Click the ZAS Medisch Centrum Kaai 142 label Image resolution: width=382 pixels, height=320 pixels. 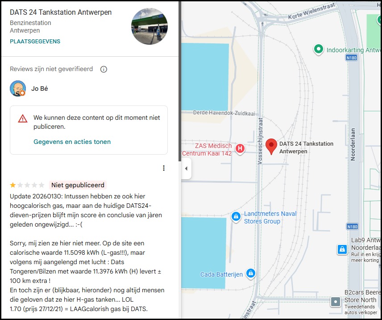(207, 150)
